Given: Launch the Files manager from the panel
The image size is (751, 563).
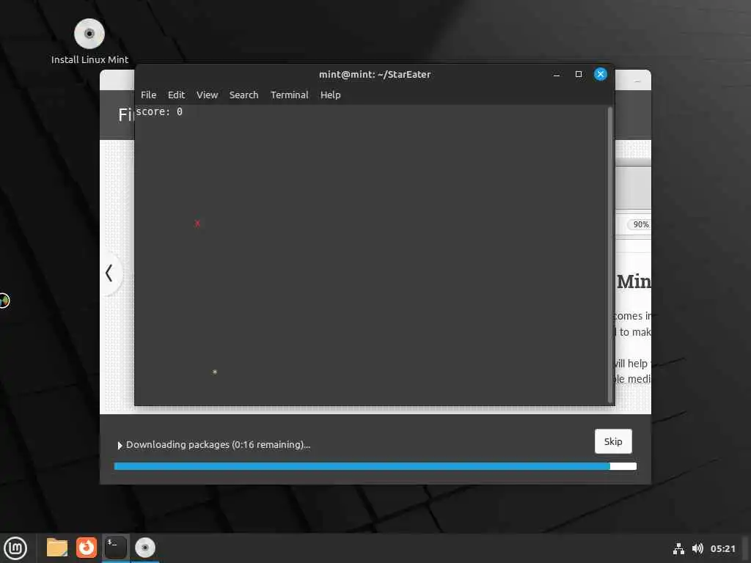Looking at the screenshot, I should (57, 548).
